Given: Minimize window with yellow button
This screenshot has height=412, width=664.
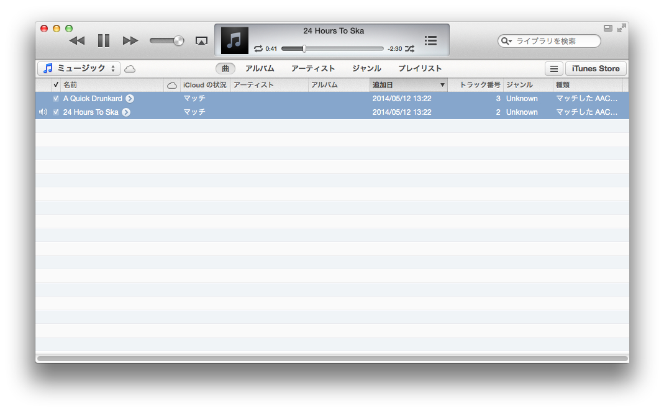Looking at the screenshot, I should [57, 29].
